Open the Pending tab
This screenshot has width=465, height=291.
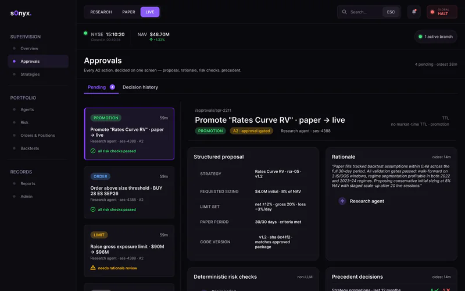101,87
